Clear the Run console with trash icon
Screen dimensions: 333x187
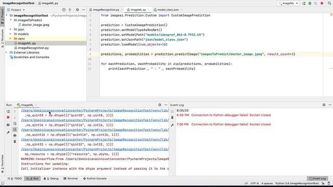pos(15,141)
